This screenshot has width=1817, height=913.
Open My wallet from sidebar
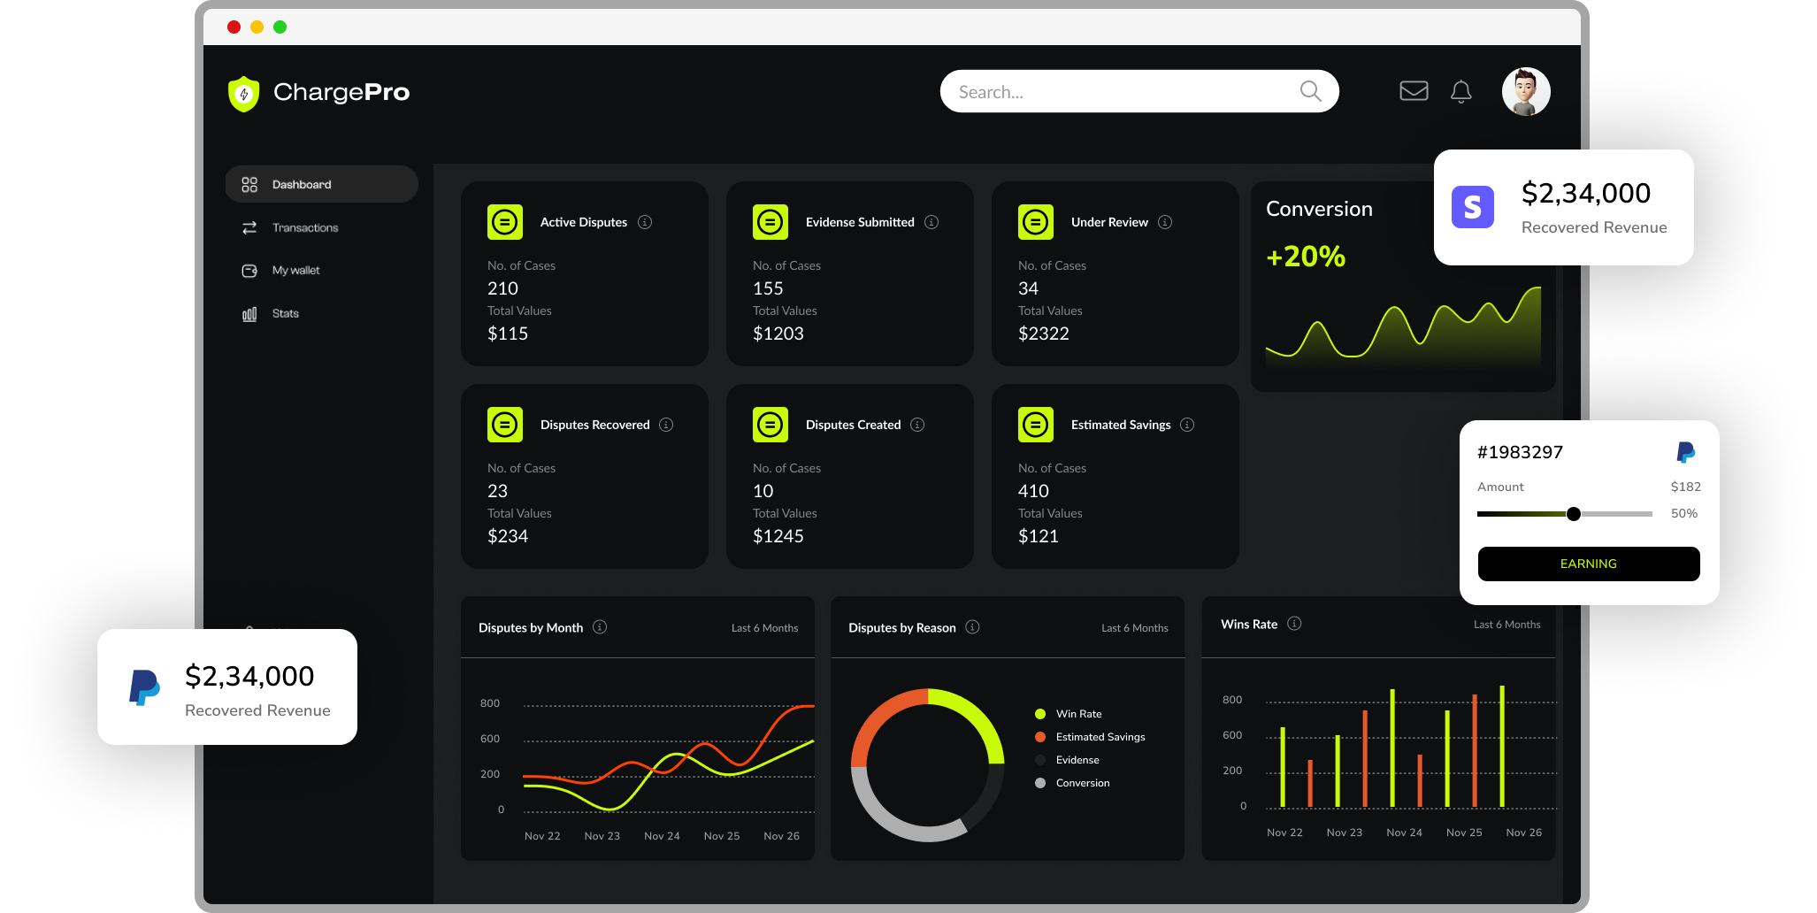[295, 271]
